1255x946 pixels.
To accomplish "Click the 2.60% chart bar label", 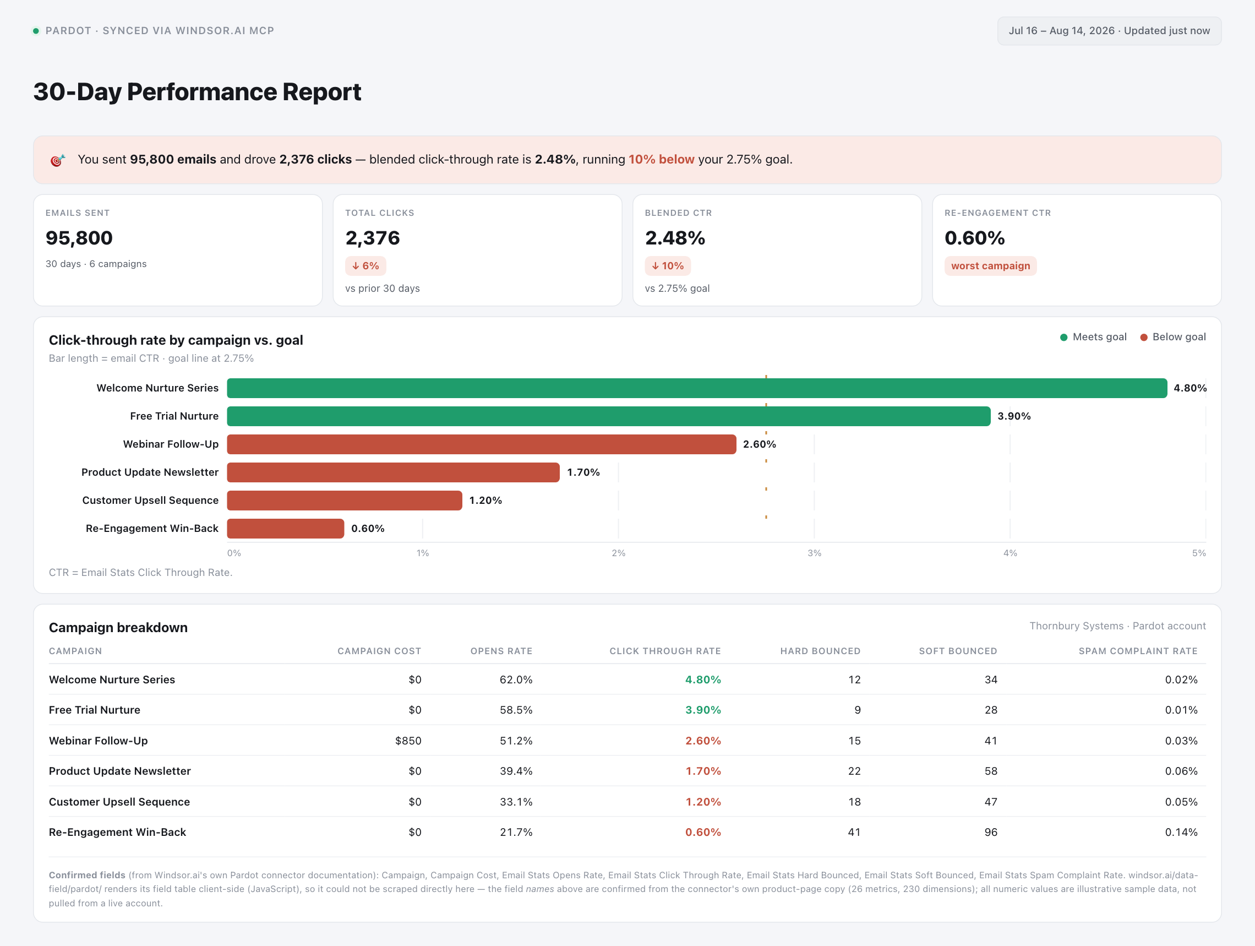I will point(759,444).
